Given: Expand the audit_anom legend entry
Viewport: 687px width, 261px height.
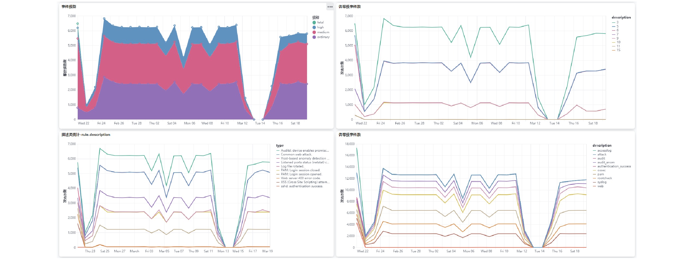Looking at the screenshot, I should (x=606, y=162).
